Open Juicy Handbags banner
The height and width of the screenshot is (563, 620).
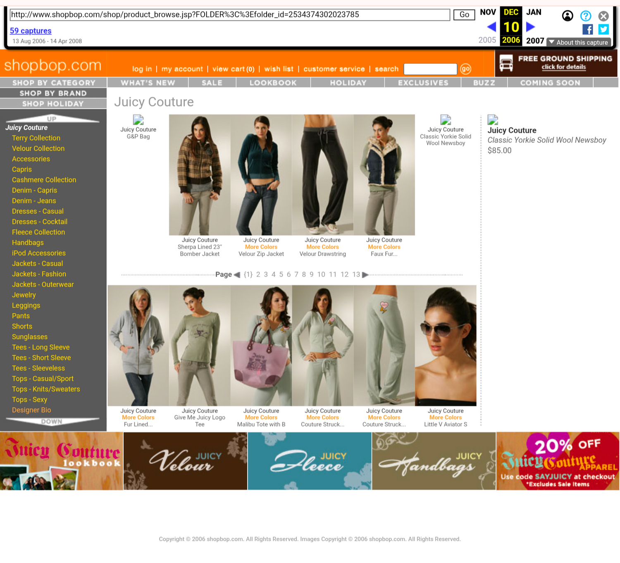434,461
